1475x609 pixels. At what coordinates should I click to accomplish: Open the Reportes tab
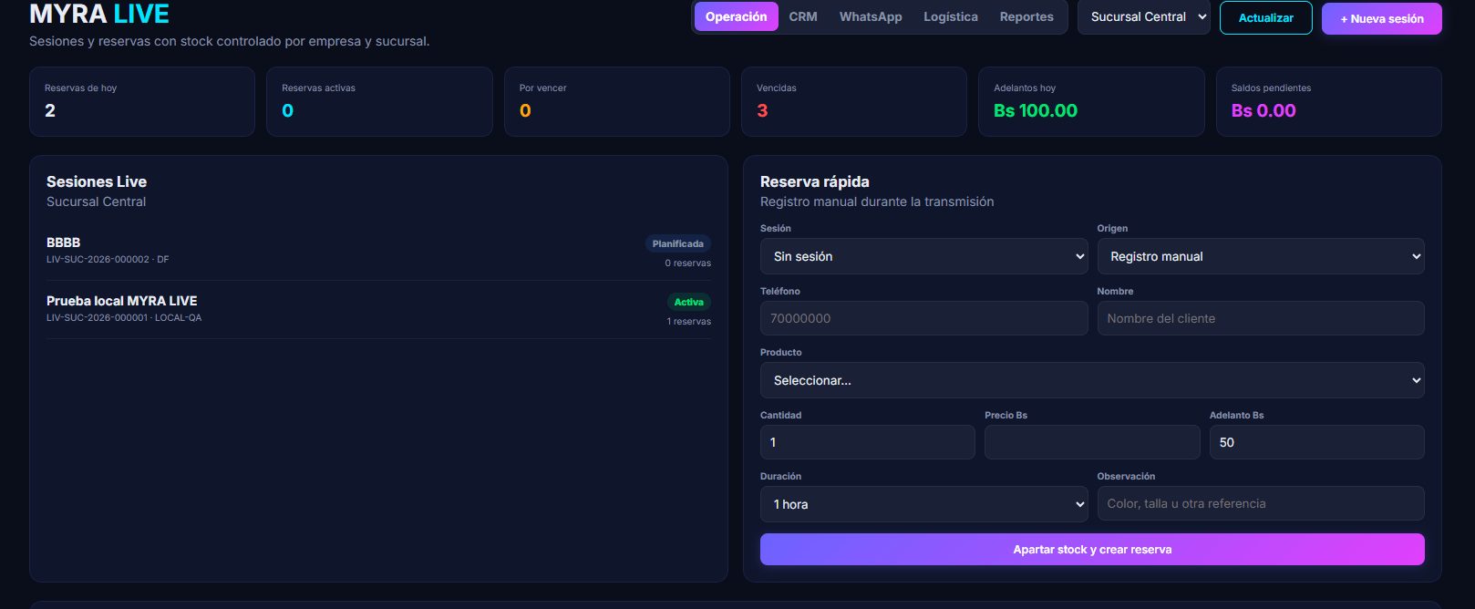1026,16
